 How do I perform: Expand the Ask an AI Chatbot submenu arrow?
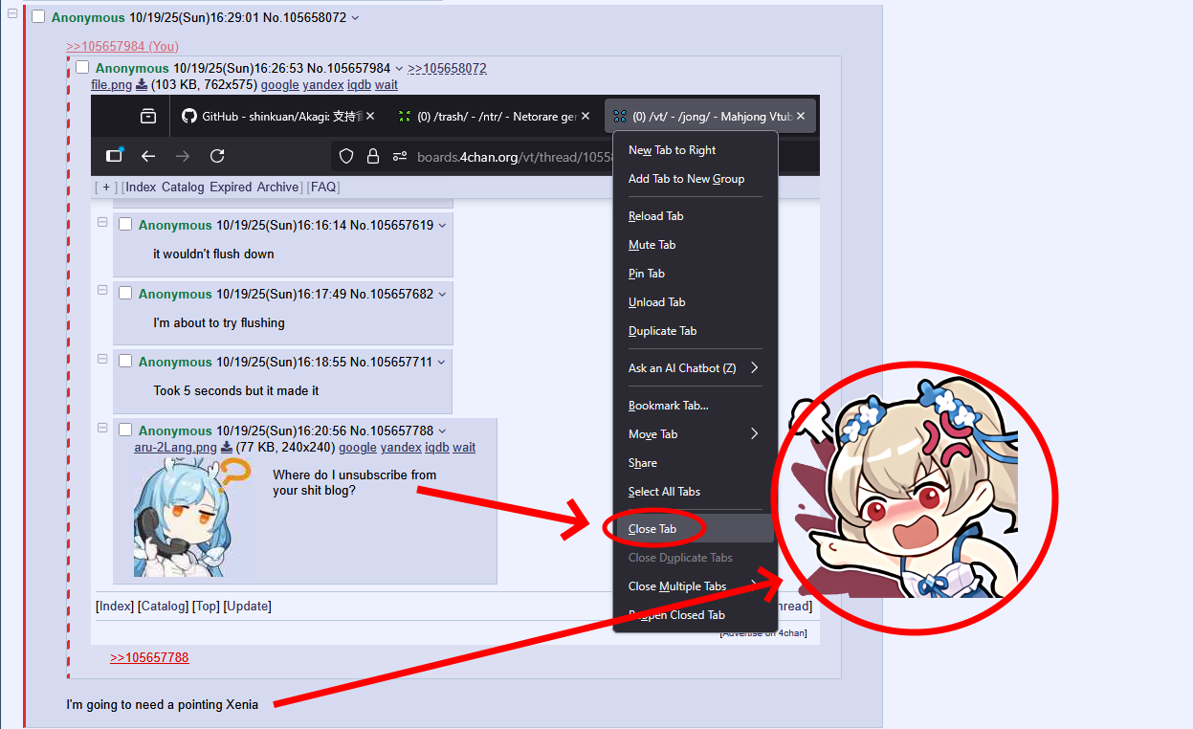click(x=754, y=367)
